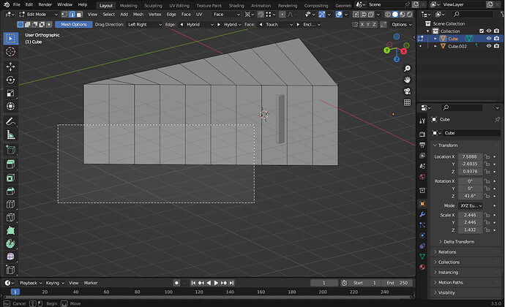Screen dimensions: 505x307
Task: Open the Object properties tab (orange square)
Action: coord(422,204)
